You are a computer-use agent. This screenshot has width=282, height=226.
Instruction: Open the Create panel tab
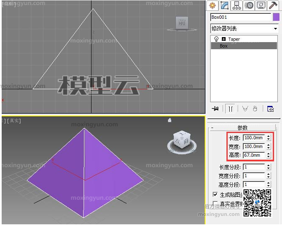pyautogui.click(x=213, y=5)
